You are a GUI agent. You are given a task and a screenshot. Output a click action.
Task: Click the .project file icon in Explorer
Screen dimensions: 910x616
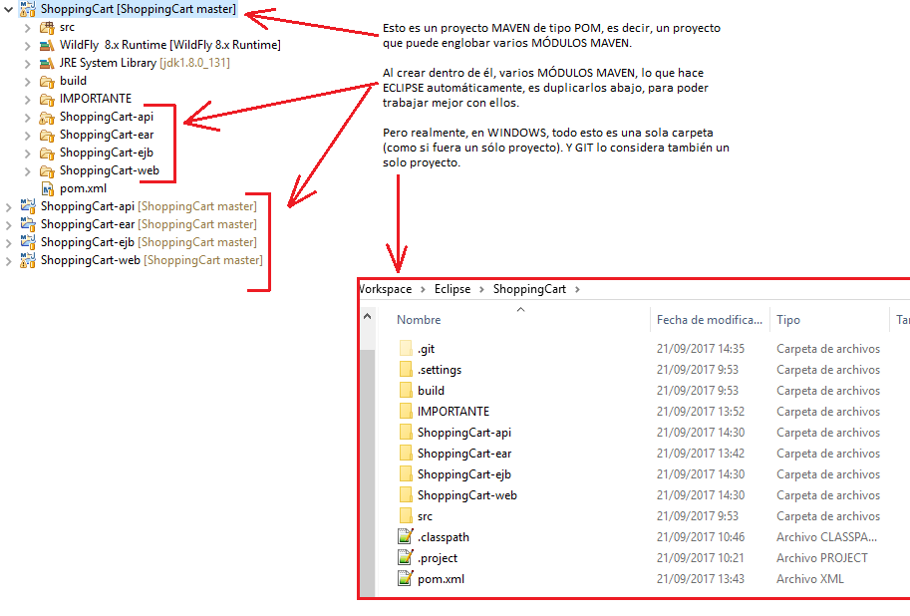[406, 557]
